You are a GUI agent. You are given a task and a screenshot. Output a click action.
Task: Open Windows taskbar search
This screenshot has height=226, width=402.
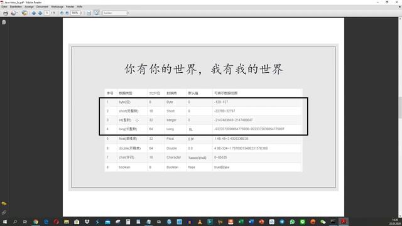(15, 222)
